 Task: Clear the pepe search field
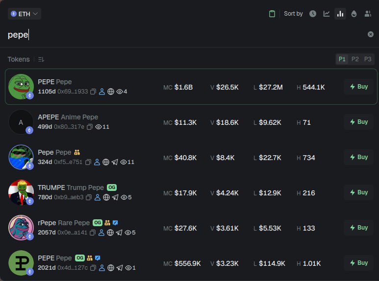(x=371, y=34)
